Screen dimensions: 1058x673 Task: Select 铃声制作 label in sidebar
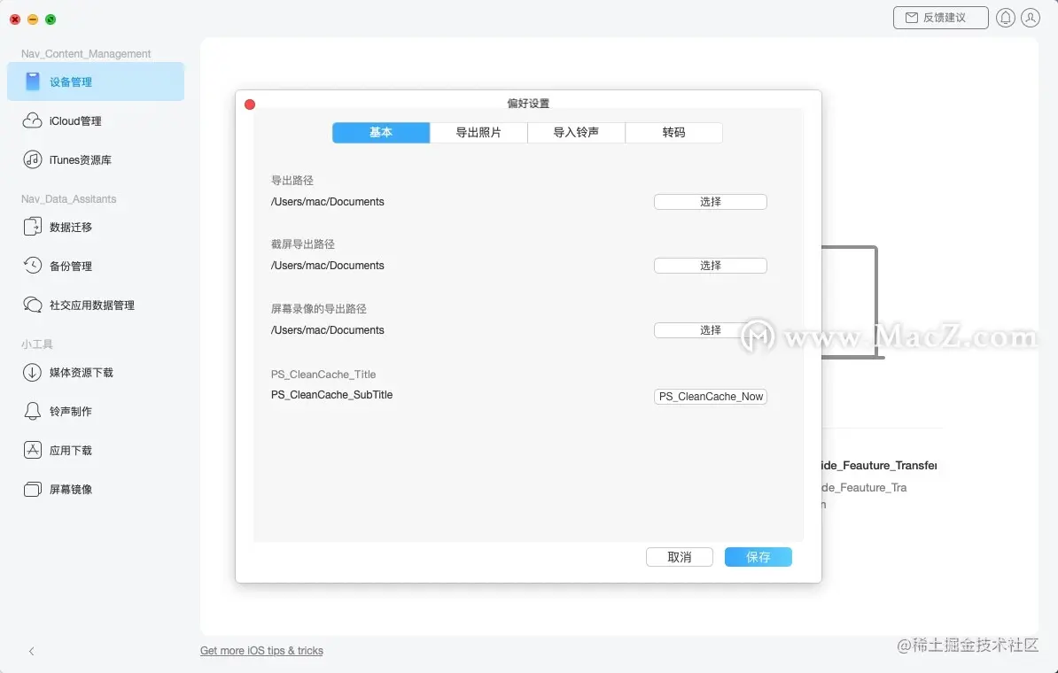click(x=71, y=412)
